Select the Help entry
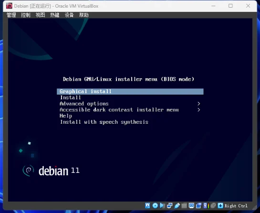The image size is (260, 213). click(66, 116)
